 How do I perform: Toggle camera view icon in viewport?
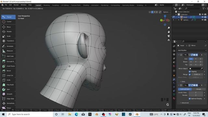169,36
